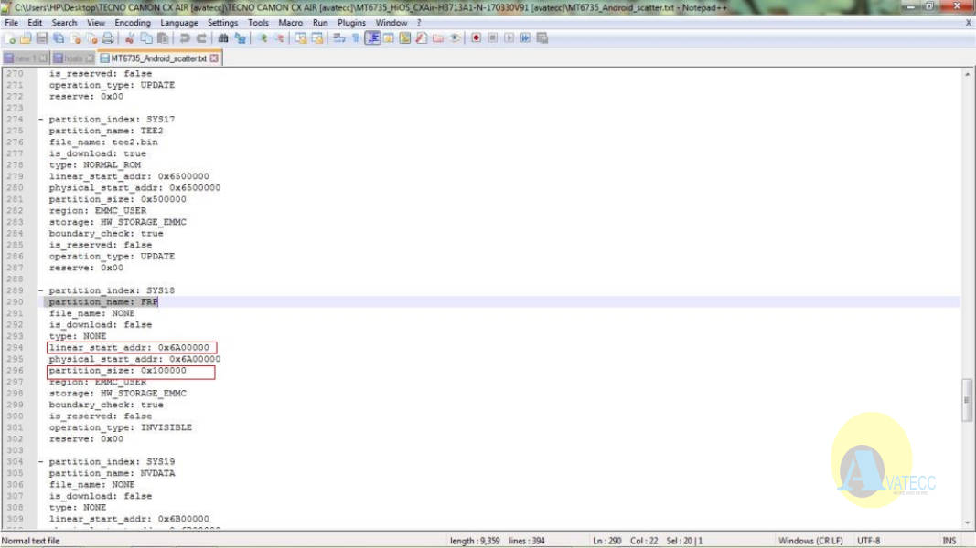Click the INS status bar indicator
Image resolution: width=976 pixels, height=548 pixels.
point(949,541)
